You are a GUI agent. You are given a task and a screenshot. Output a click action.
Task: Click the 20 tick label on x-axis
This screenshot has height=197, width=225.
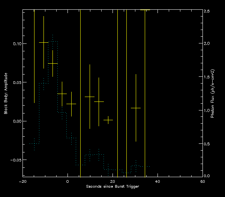click(112, 182)
